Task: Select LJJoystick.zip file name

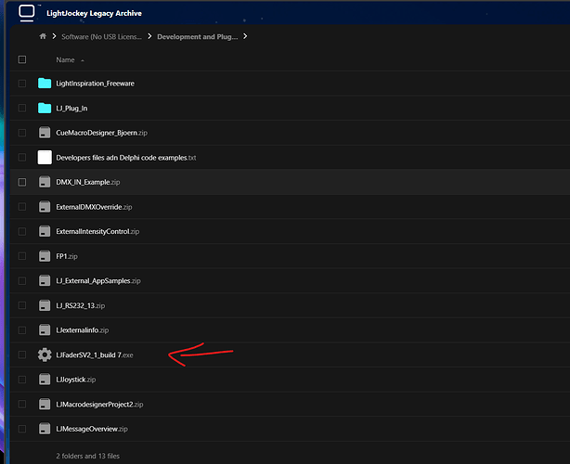Action: click(76, 380)
